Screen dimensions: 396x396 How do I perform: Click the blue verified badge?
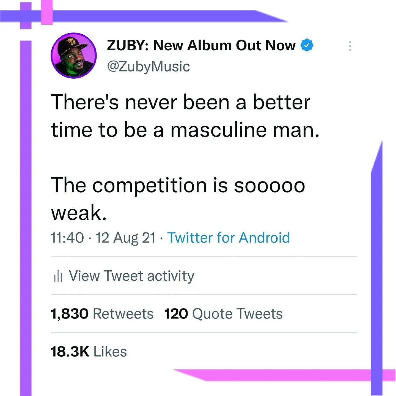pyautogui.click(x=307, y=45)
